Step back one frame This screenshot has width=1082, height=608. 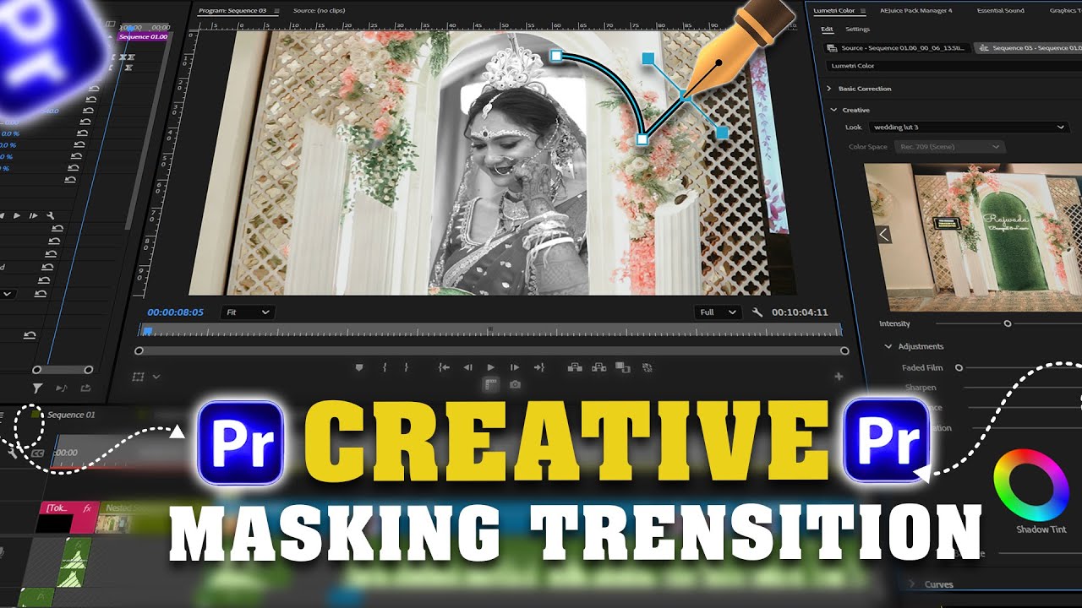467,367
